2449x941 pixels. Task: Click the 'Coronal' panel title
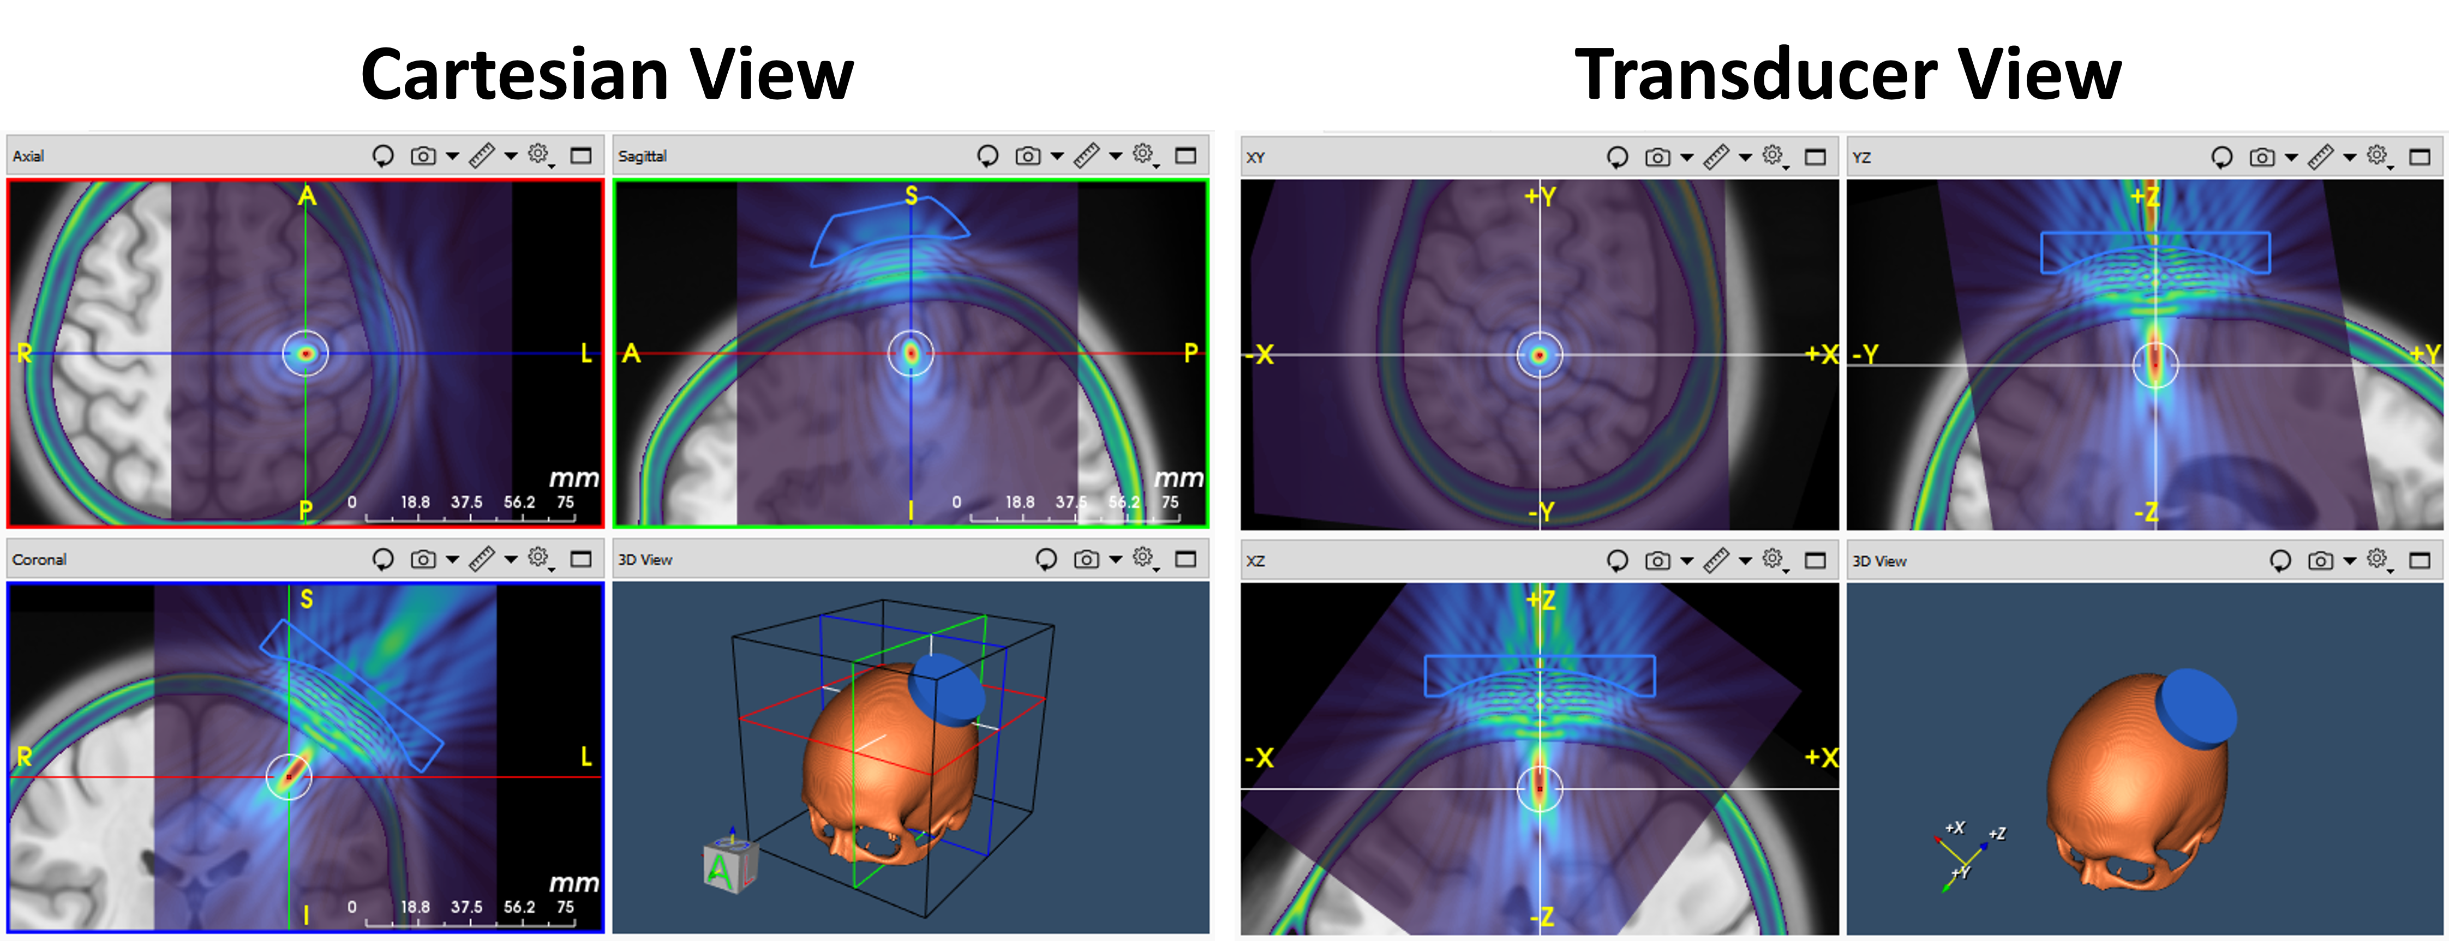tap(39, 560)
